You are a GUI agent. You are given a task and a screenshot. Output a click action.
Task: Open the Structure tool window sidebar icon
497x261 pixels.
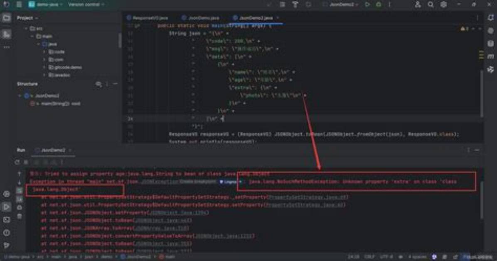pyautogui.click(x=6, y=34)
